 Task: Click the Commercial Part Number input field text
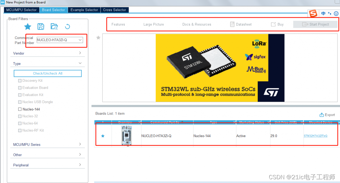pos(52,40)
